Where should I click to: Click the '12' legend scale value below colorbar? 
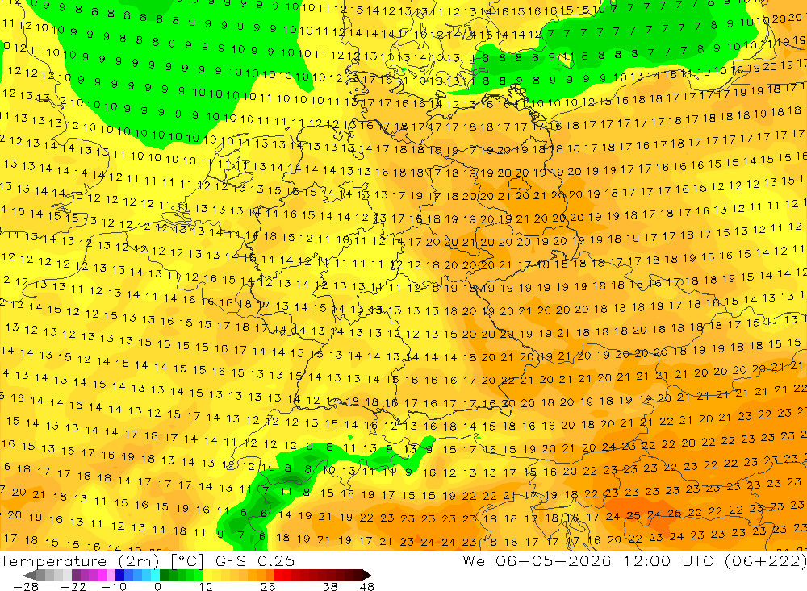pos(206,586)
